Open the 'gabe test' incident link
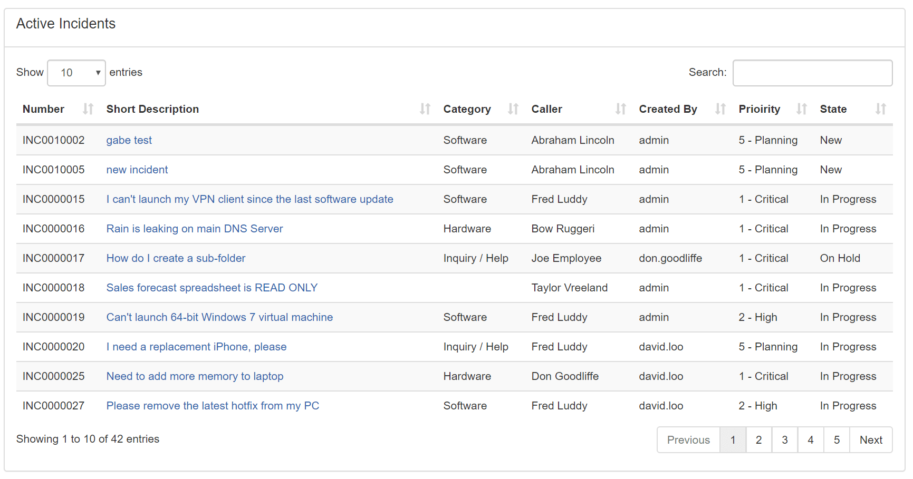This screenshot has width=913, height=479. [129, 140]
